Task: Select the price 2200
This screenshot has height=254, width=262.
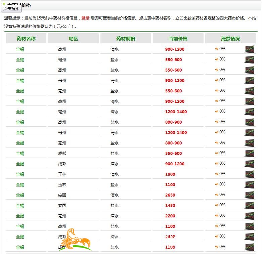Action: click(170, 216)
